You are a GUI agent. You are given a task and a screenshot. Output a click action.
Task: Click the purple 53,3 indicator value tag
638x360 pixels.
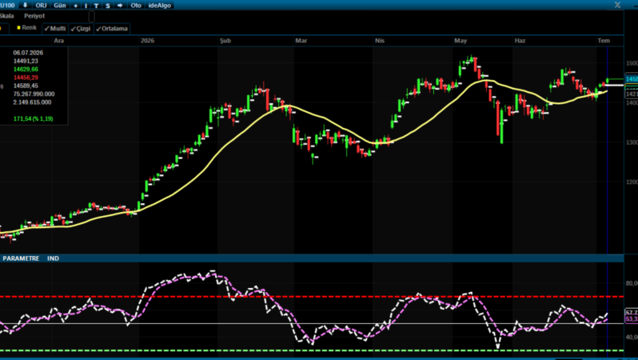(x=632, y=319)
